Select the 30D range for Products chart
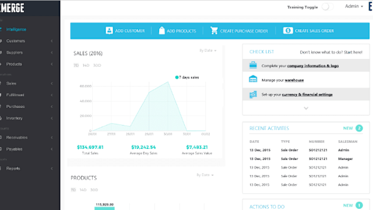Viewport: 373px width, 210px height. point(94,190)
